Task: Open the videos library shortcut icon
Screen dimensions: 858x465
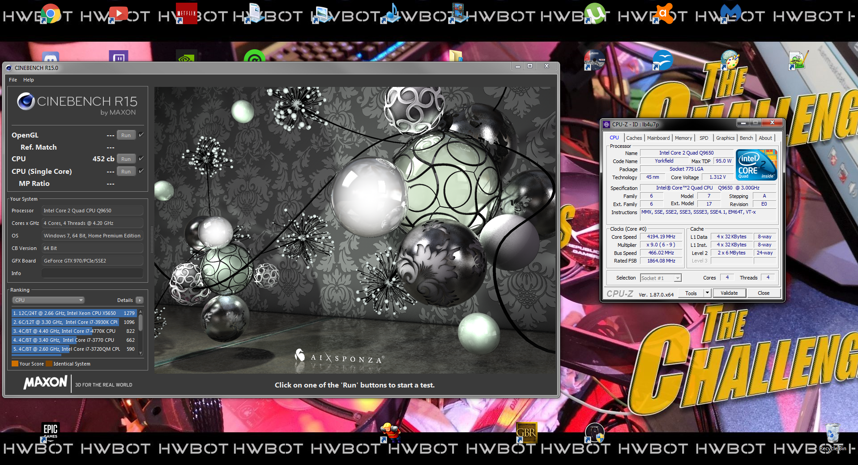Action: [458, 13]
